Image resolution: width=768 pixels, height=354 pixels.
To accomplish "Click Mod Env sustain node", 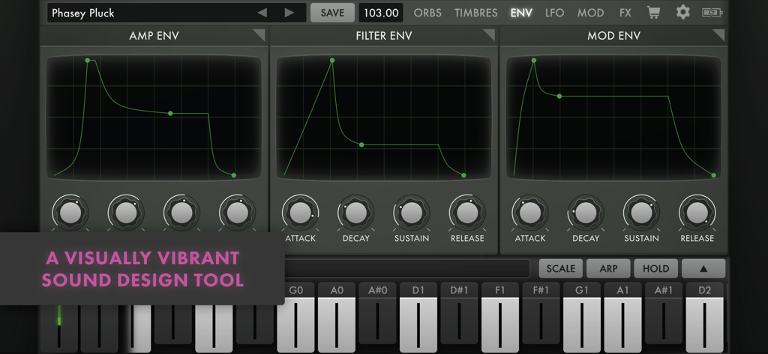I will (559, 97).
